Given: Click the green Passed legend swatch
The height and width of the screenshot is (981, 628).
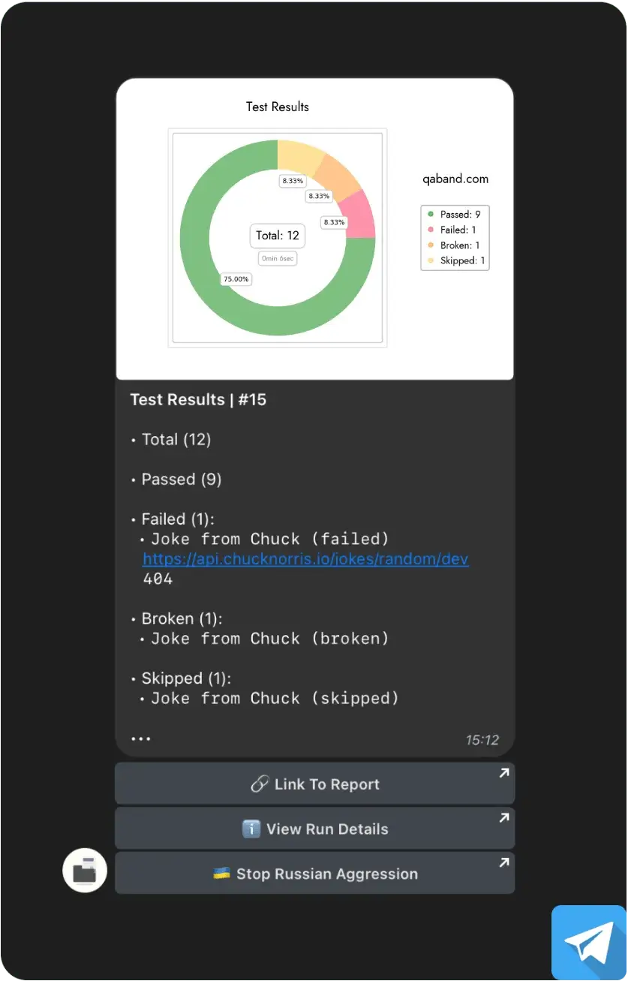Looking at the screenshot, I should [431, 215].
